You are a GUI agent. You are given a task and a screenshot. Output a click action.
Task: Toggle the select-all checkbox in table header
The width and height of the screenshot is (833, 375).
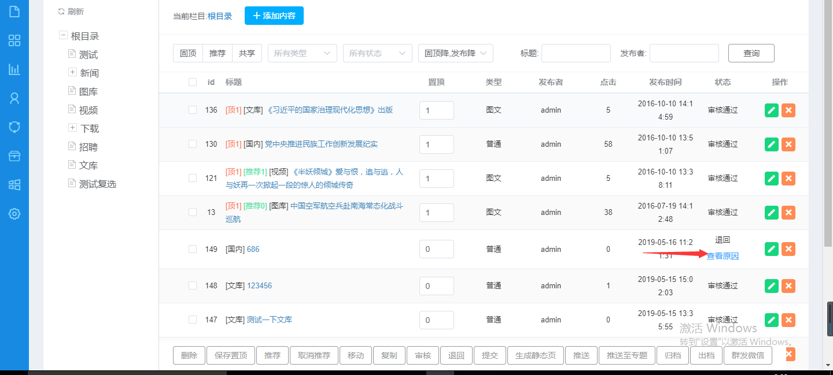(193, 82)
